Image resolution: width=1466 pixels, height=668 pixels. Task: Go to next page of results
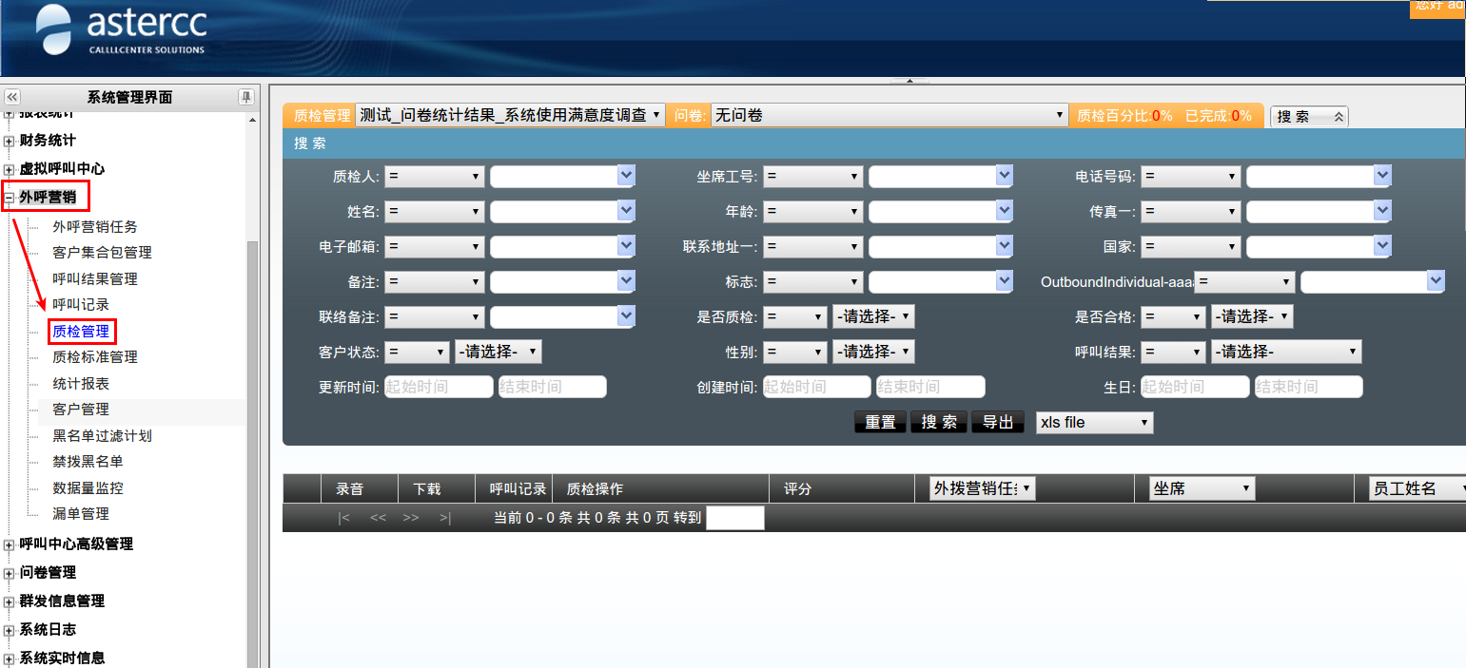(x=411, y=518)
